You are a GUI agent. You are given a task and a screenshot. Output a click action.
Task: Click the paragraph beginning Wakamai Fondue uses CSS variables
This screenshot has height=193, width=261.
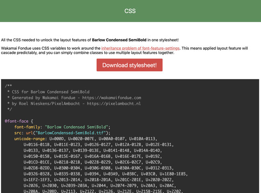pyautogui.click(x=124, y=51)
